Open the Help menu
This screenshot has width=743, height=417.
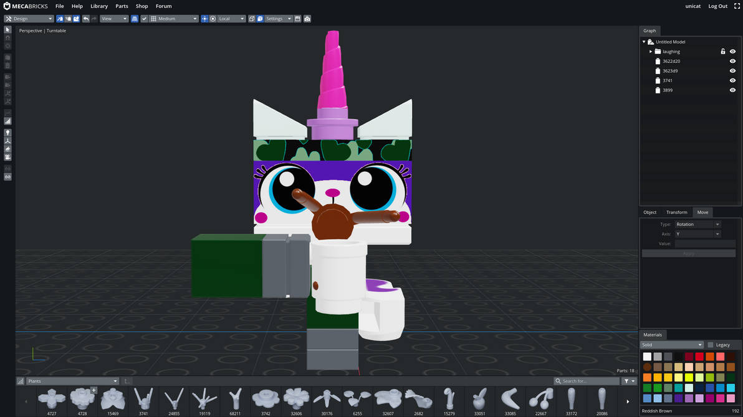(x=77, y=6)
